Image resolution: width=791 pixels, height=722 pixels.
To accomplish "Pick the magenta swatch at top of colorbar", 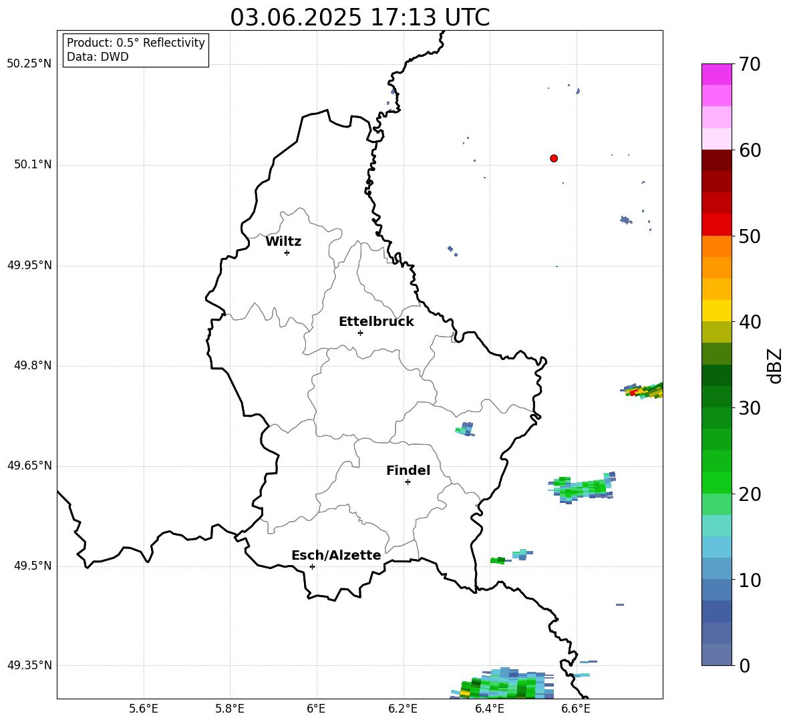I will click(x=716, y=74).
